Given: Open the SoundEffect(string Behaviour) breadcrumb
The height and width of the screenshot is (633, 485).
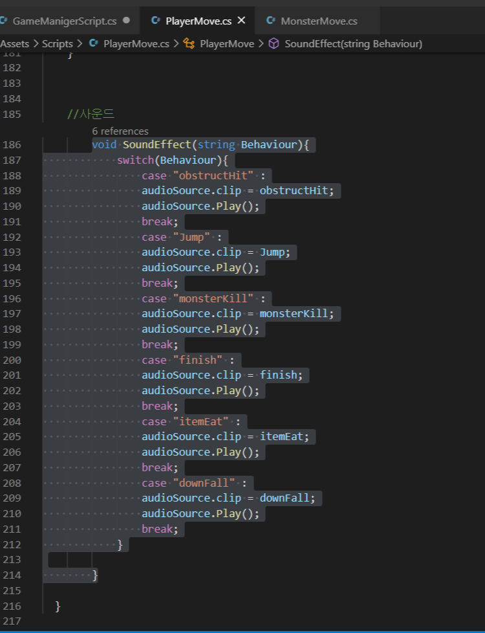Looking at the screenshot, I should pos(354,43).
